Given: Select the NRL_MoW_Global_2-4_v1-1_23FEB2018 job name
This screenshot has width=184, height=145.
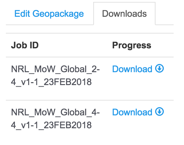Looking at the screenshot, I should coord(55,75).
